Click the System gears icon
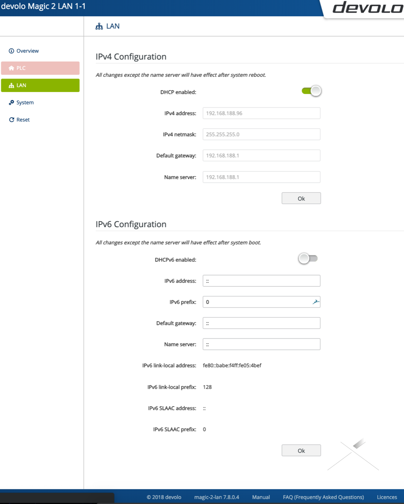The width and height of the screenshot is (404, 504). pos(11,102)
